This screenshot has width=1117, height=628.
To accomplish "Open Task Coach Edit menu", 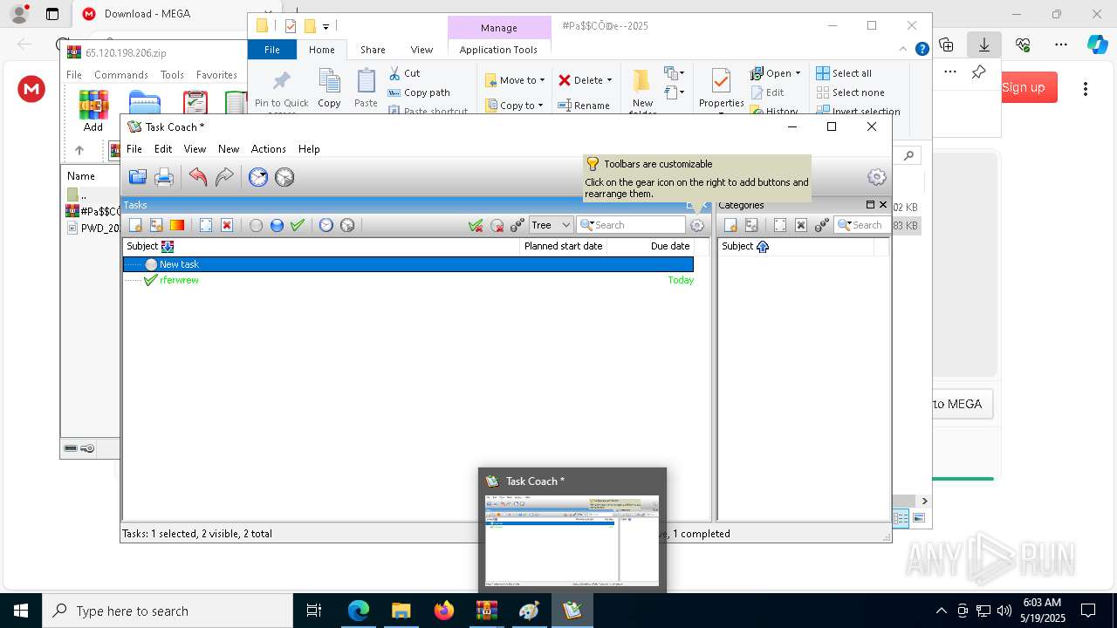I will click(x=163, y=149).
